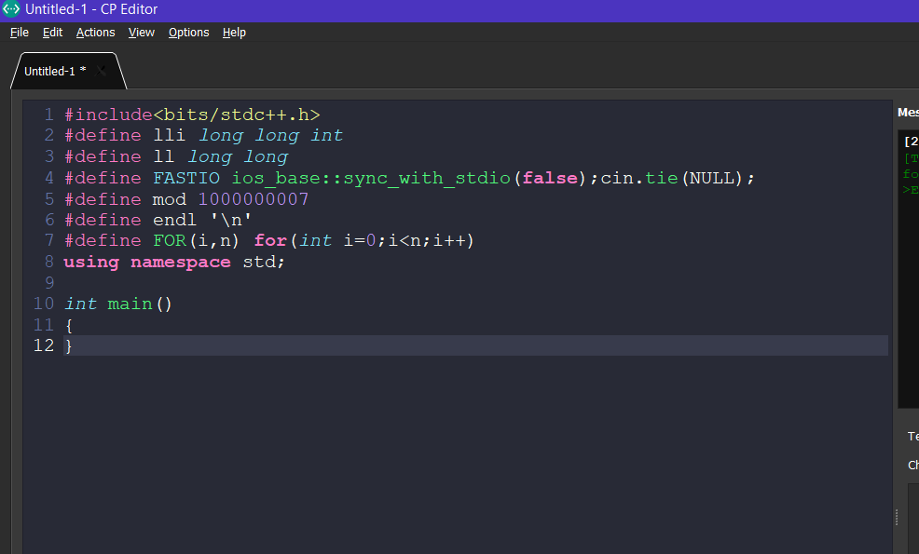This screenshot has height=554, width=919.
Task: Click the 'false' keyword in FASTIO line
Action: [x=550, y=178]
